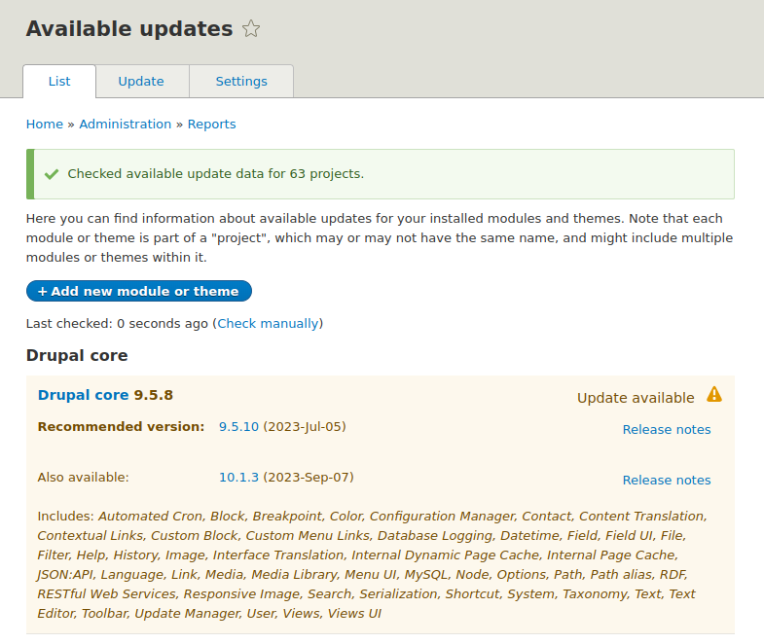Open the Settings tab
Image resolution: width=764 pixels, height=644 pixels.
click(241, 82)
